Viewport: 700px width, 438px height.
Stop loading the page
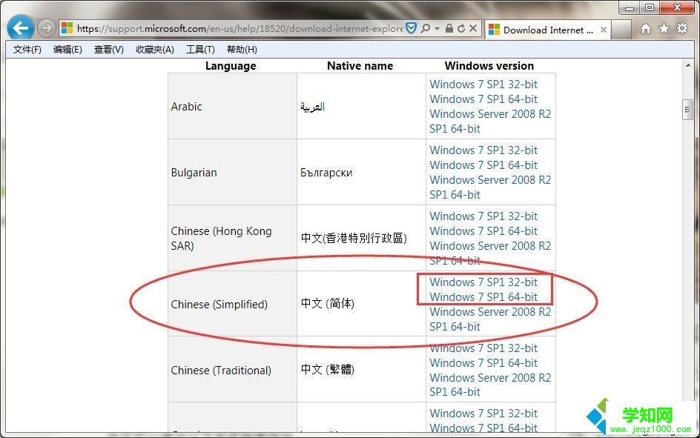pyautogui.click(x=472, y=28)
